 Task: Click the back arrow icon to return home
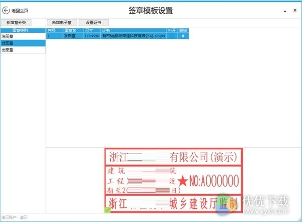(x=6, y=11)
